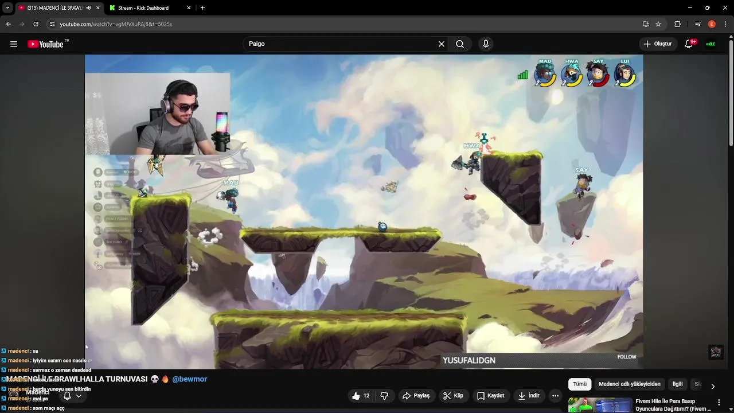Go to the YouTube home logo

pyautogui.click(x=46, y=44)
